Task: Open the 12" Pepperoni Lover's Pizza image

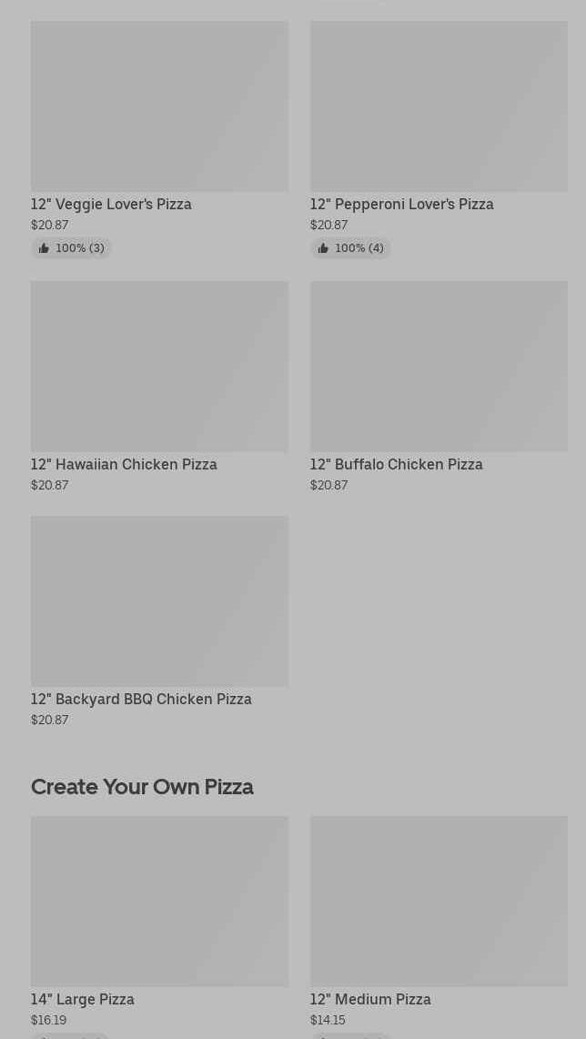Action: (x=439, y=106)
